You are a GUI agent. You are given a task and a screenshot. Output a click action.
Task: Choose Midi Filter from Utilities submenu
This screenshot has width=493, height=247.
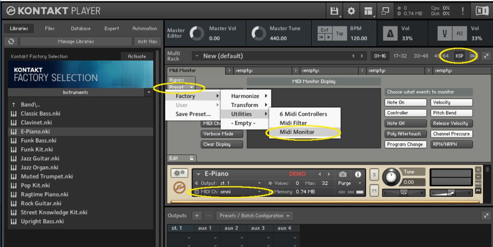click(304, 123)
